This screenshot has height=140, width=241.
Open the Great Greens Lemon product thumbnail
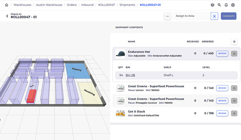tap(120, 88)
